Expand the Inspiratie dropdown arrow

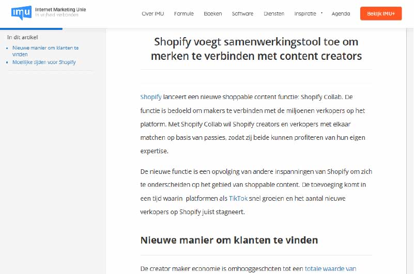click(321, 13)
